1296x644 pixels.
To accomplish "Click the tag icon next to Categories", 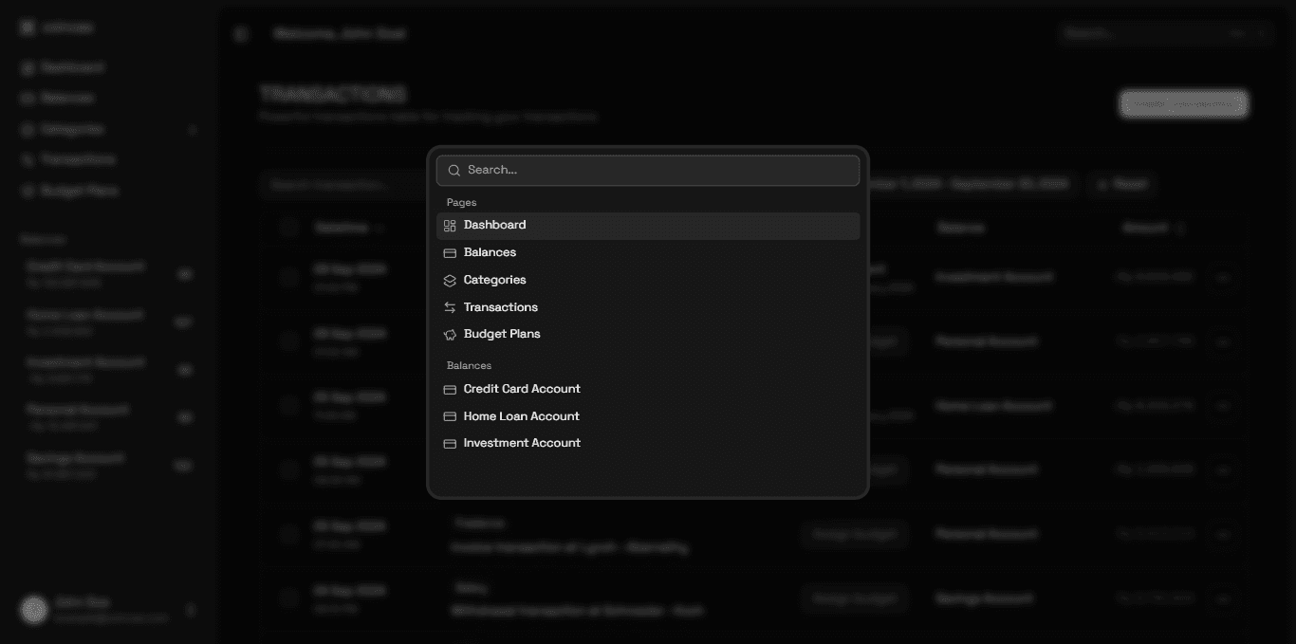I will (x=448, y=280).
